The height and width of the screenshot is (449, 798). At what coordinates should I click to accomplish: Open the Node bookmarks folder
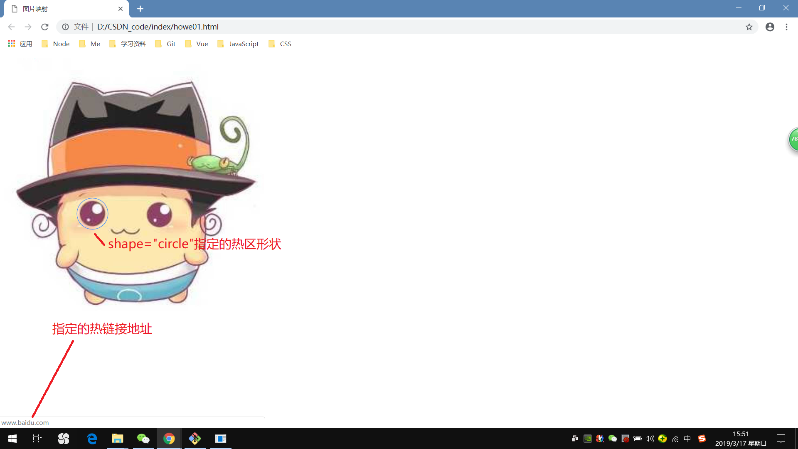coord(55,44)
